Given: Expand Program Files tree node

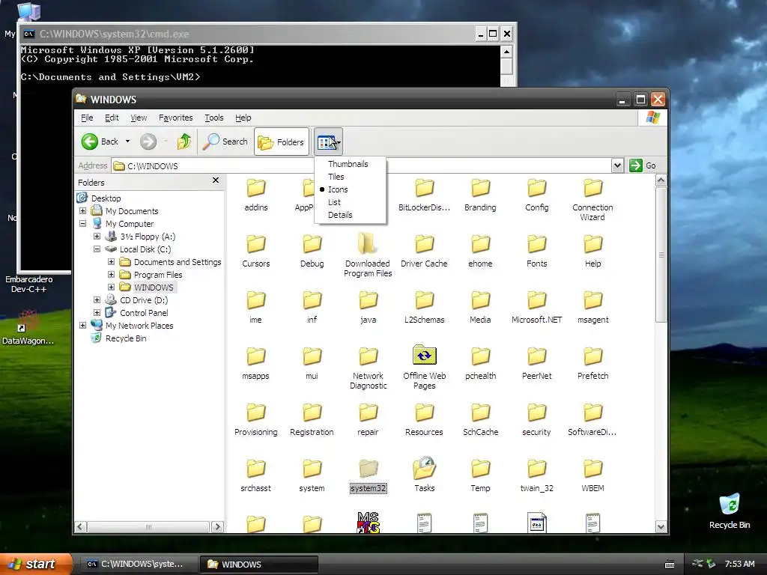Looking at the screenshot, I should (111, 274).
